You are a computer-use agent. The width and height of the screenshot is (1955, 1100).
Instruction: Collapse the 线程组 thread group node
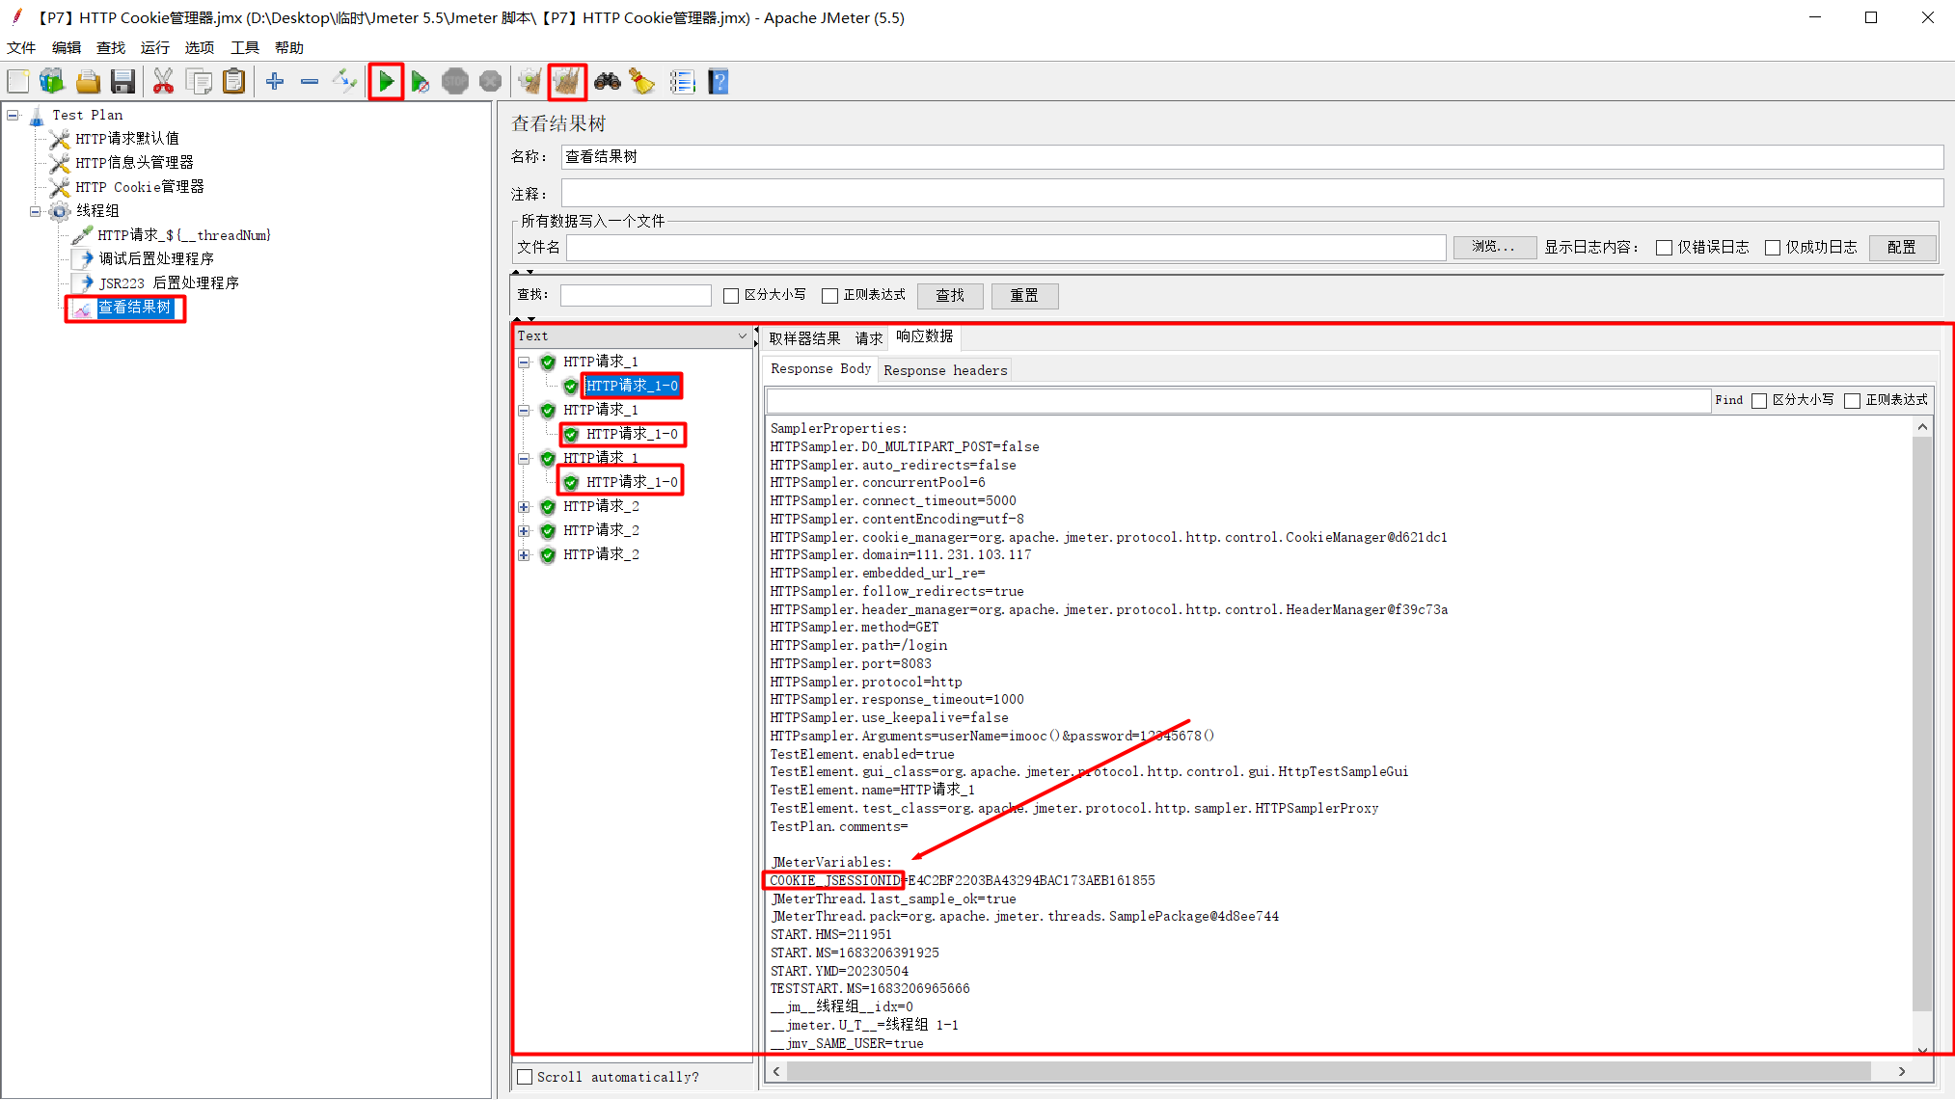[36, 211]
